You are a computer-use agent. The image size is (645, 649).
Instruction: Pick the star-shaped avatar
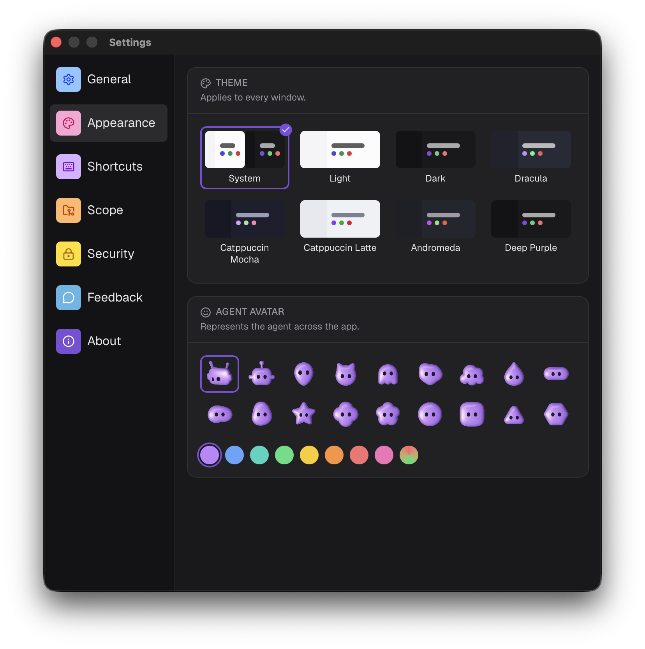point(304,414)
